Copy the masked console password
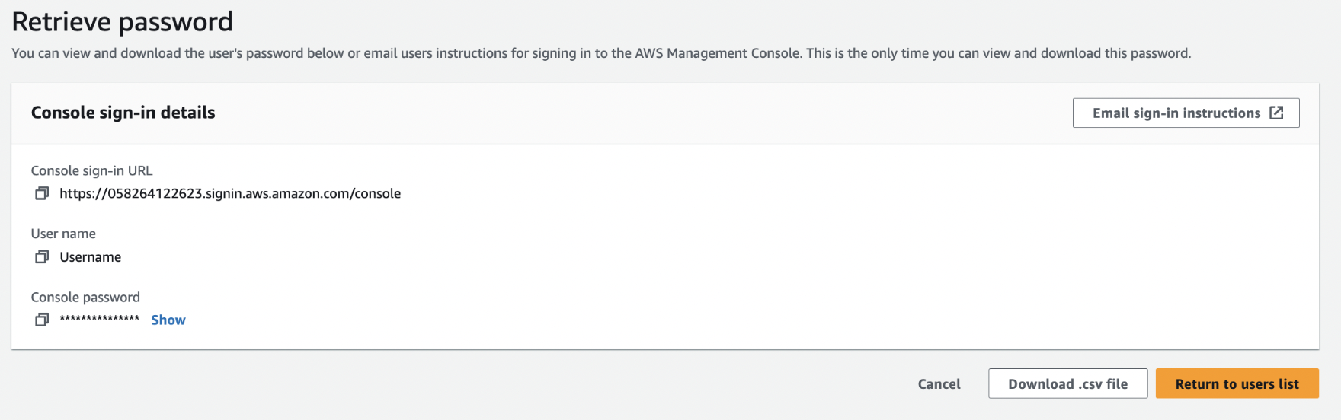 point(42,320)
